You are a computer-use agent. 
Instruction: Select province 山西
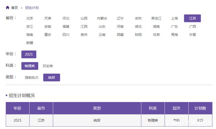pyautogui.click(x=84, y=18)
